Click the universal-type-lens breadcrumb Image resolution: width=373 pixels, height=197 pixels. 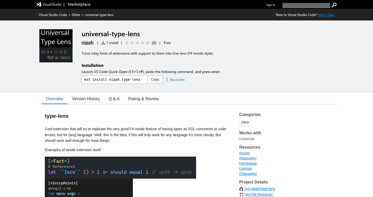pyautogui.click(x=99, y=15)
